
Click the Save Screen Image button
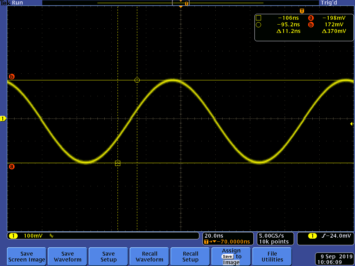(26, 257)
